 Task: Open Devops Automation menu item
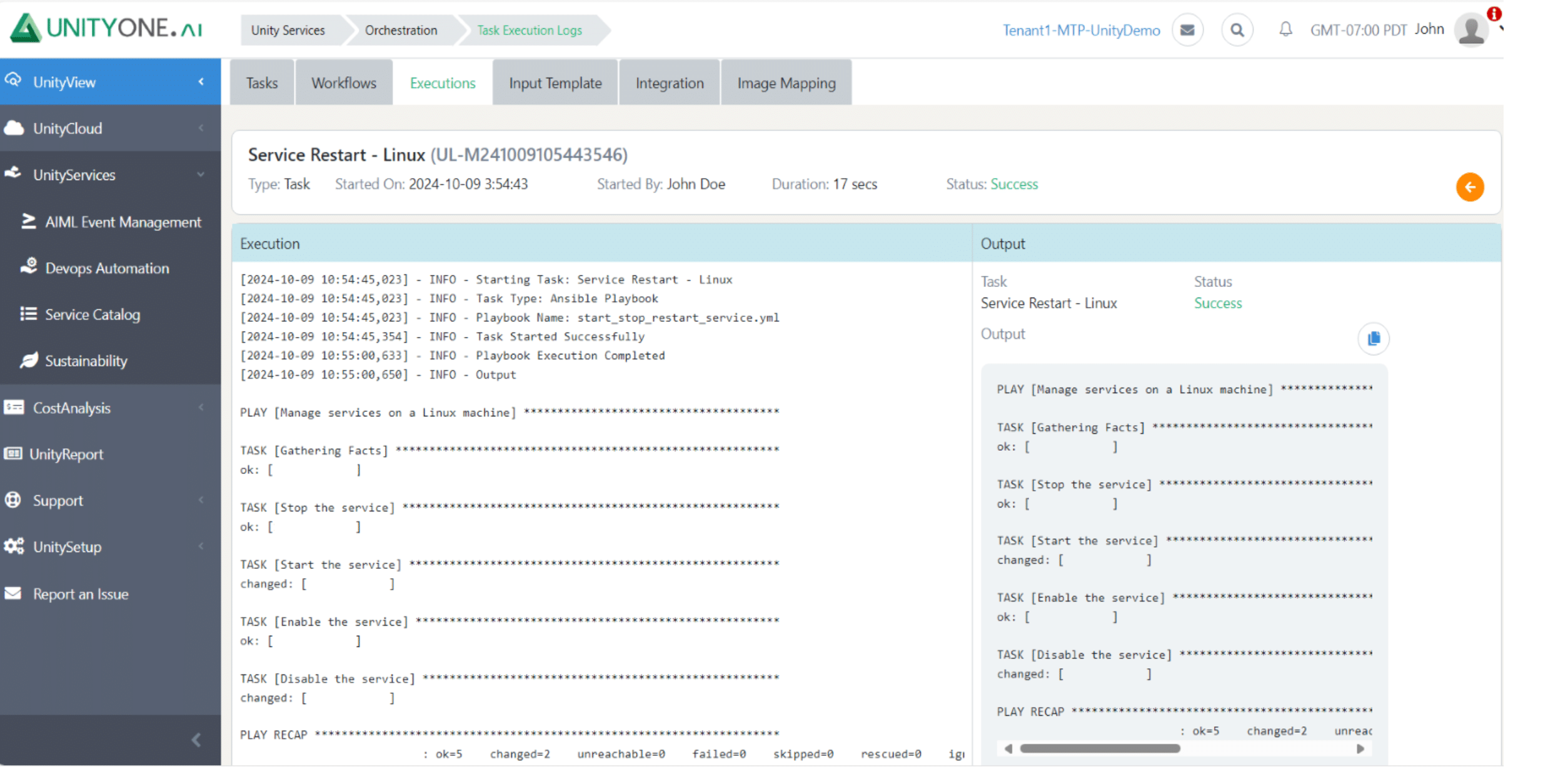[107, 268]
